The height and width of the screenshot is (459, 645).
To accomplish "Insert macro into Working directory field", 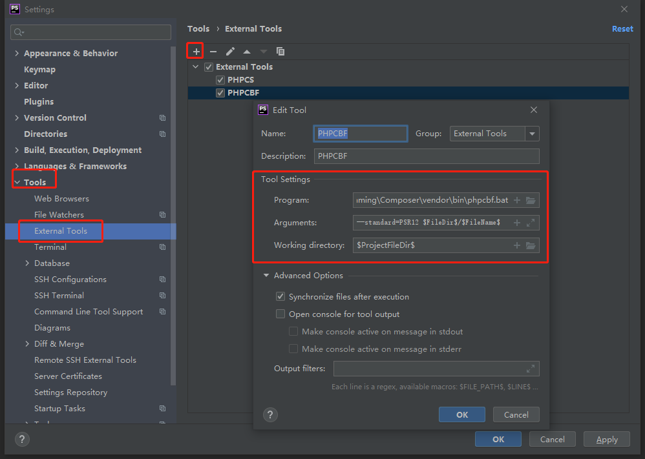I will 517,245.
